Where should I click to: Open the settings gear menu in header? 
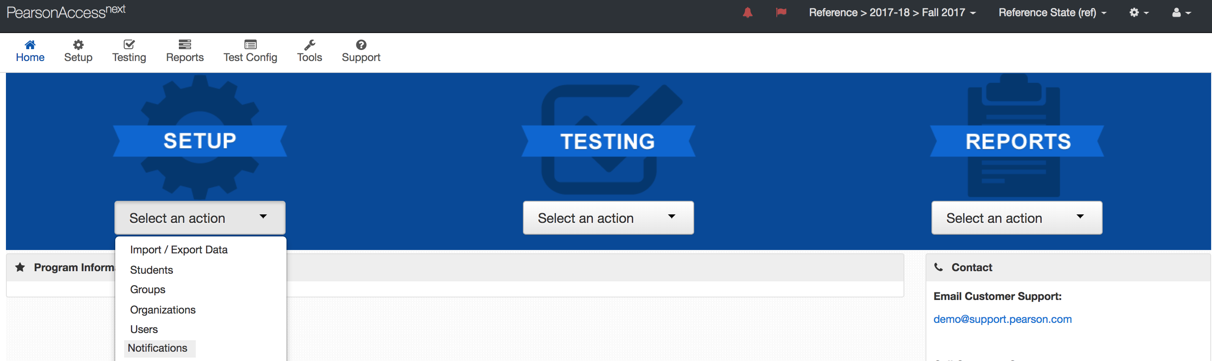[x=1139, y=13]
